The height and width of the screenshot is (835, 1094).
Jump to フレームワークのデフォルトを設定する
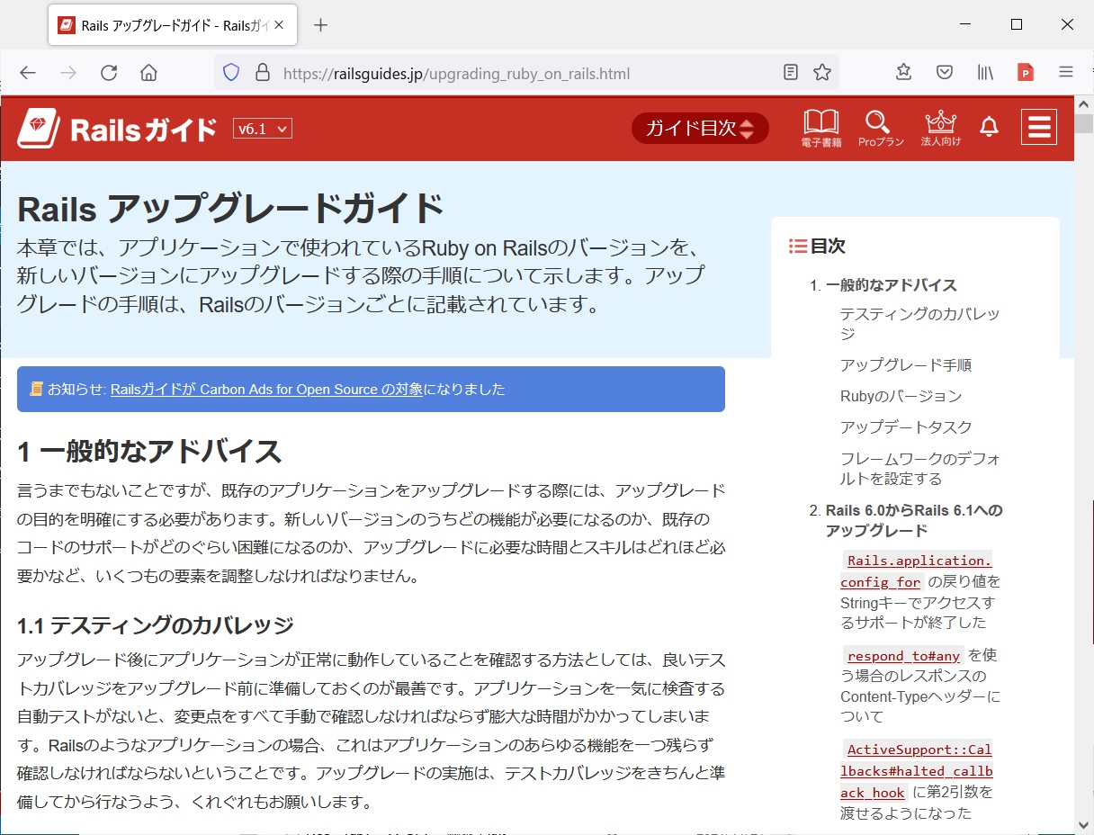920,468
